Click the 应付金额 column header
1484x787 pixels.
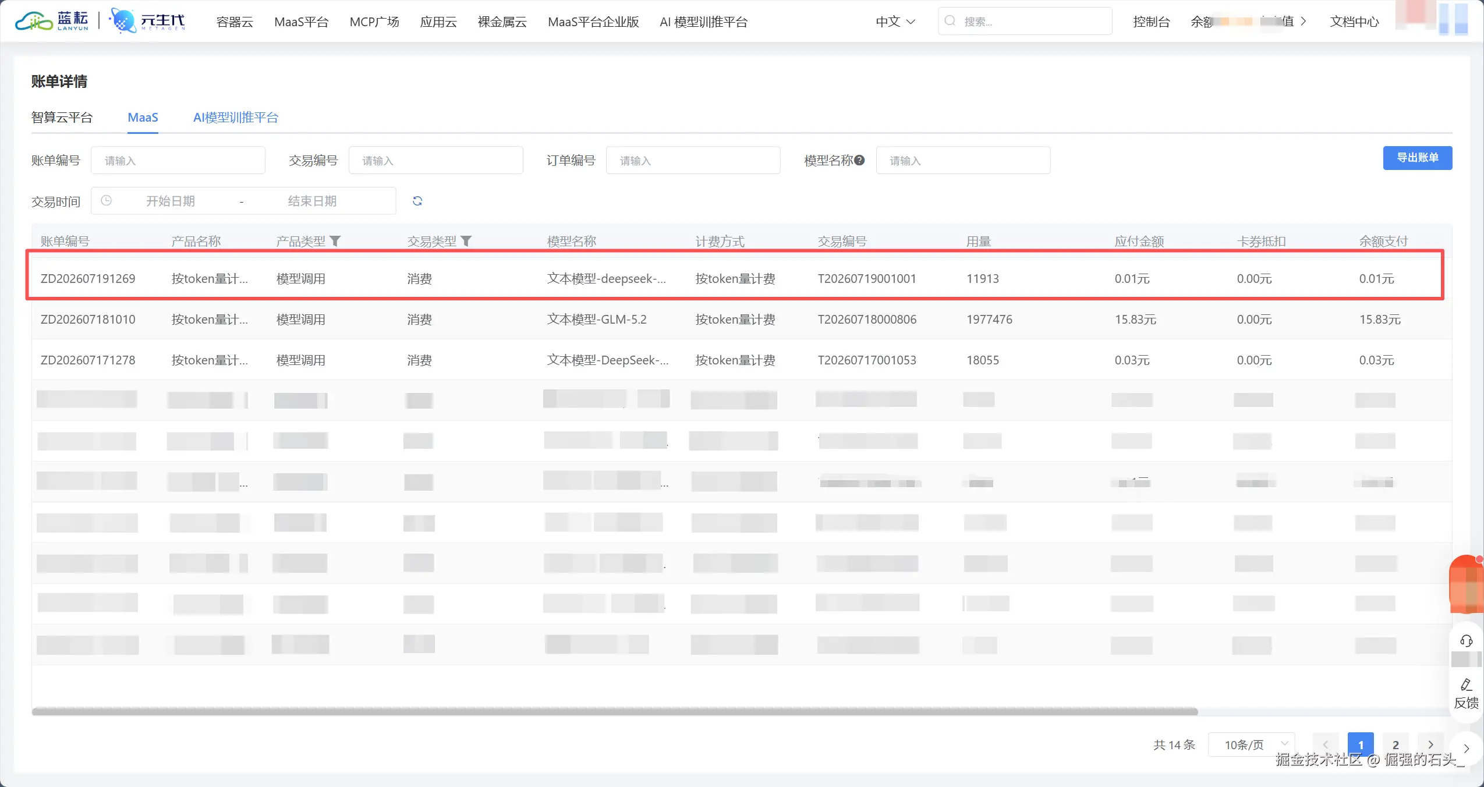(1139, 241)
